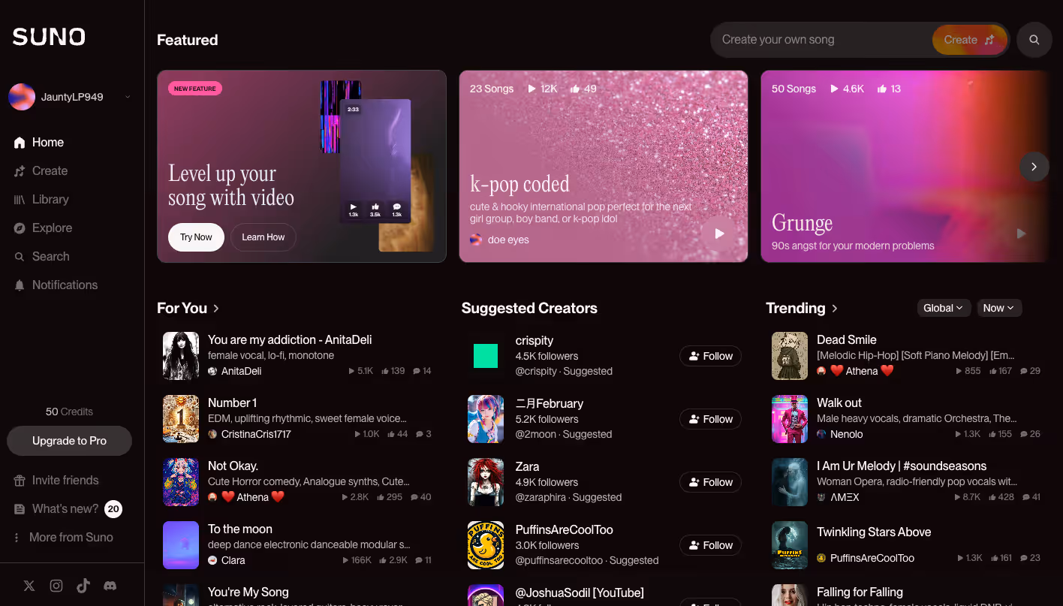1063x606 pixels.
Task: Expand the For You section
Action: pos(215,308)
